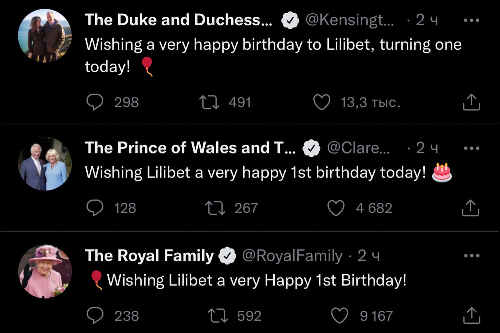View the Prince of Wales profile picture
Screen dimensions: 500x333
click(45, 164)
